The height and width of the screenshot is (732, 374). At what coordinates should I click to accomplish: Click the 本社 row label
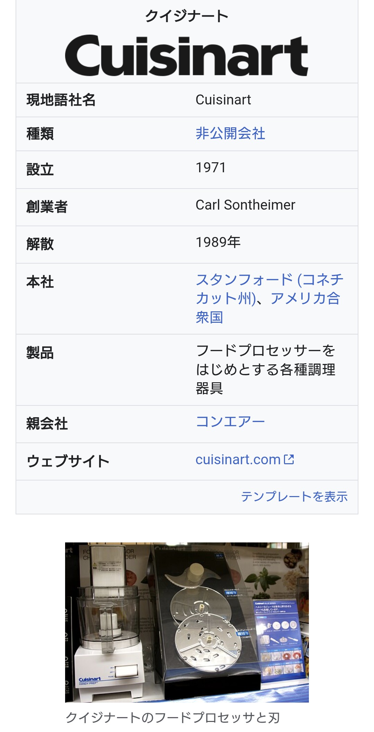(x=40, y=282)
